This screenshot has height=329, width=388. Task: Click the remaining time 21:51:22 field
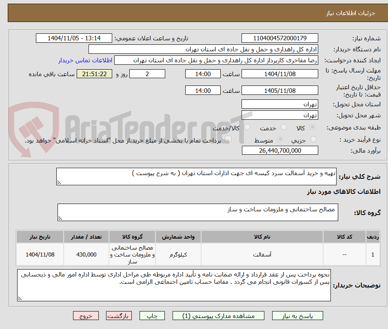[94, 74]
